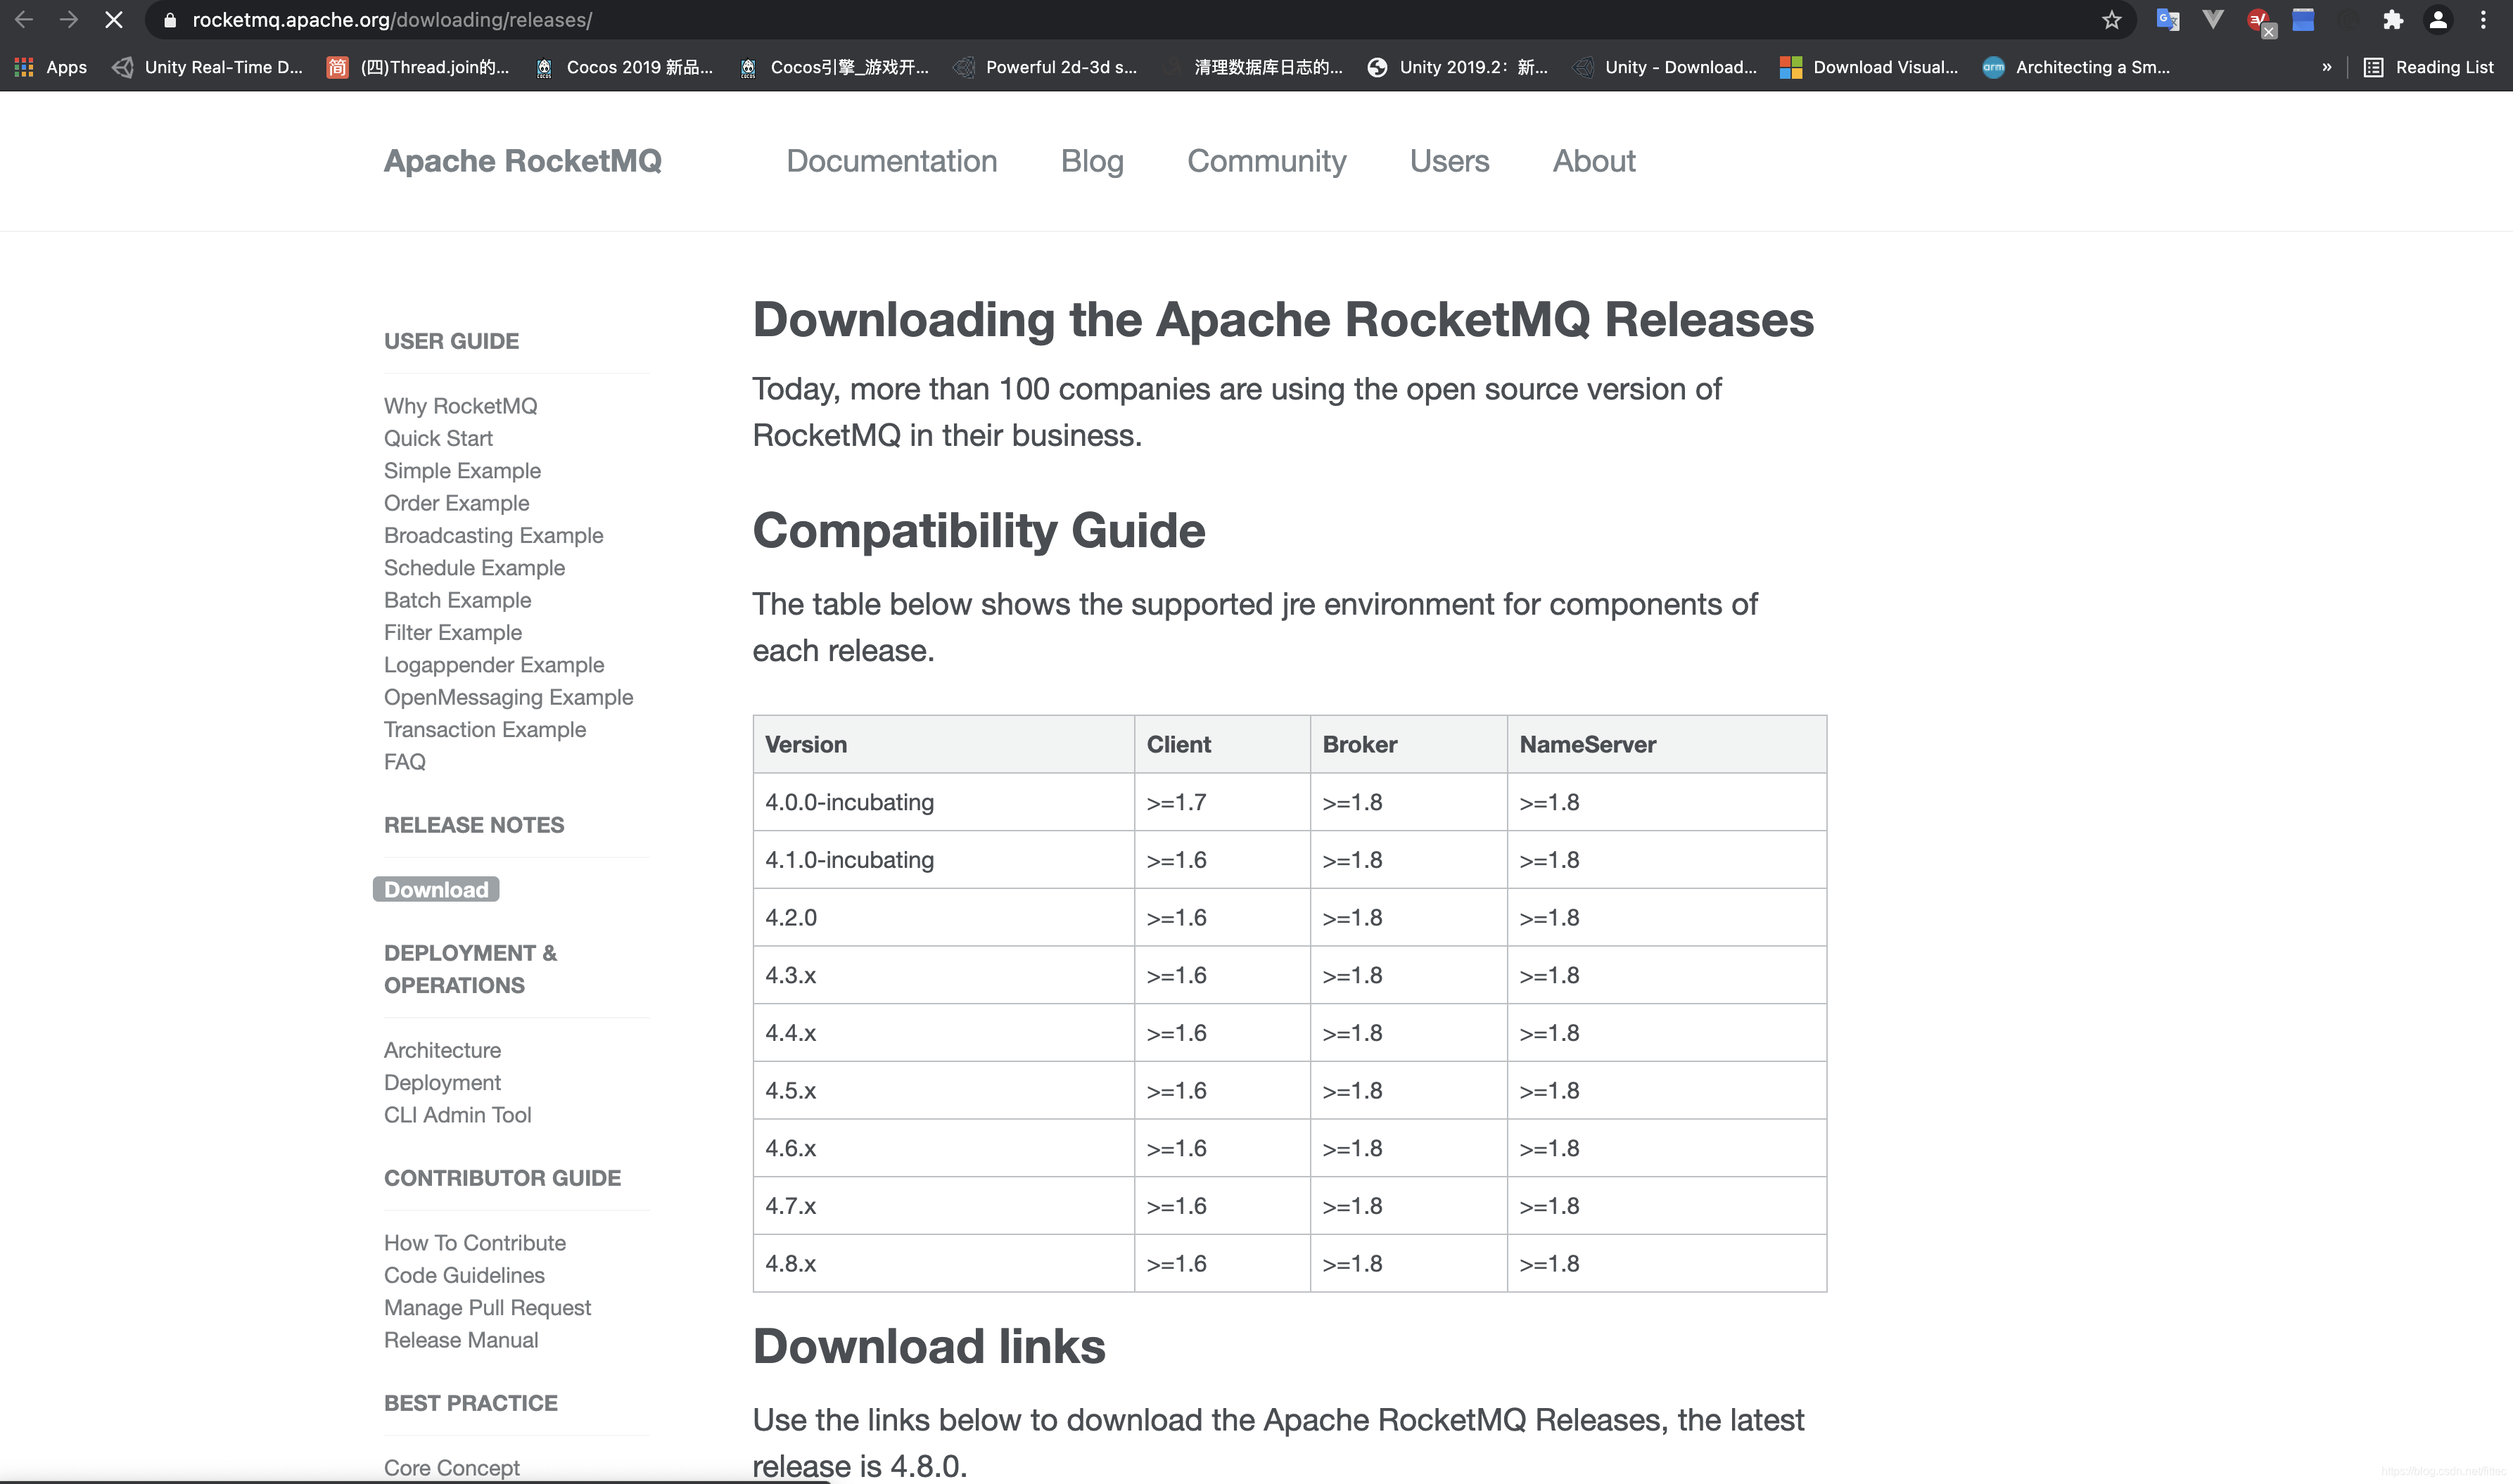Click the blue window extension icon
Viewport: 2513px width, 1484px height.
(x=2303, y=20)
